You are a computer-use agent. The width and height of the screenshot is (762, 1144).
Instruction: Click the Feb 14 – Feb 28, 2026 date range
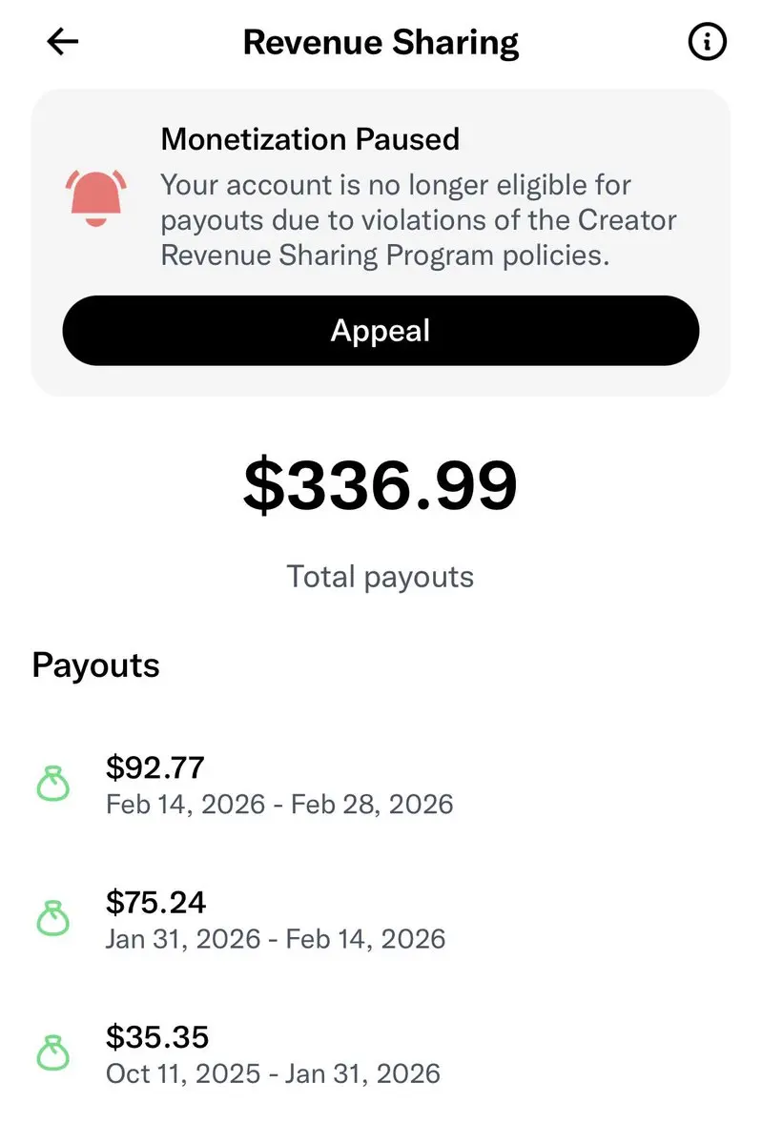tap(279, 804)
